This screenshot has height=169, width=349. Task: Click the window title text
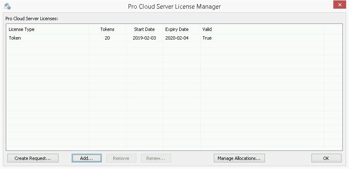pos(174,6)
